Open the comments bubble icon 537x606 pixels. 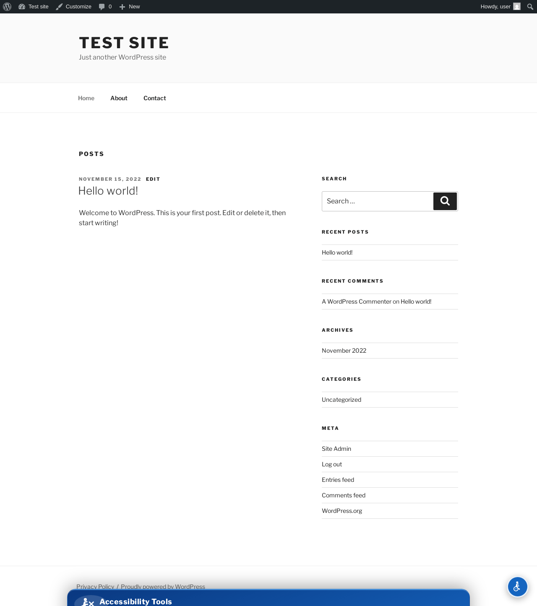tap(102, 7)
